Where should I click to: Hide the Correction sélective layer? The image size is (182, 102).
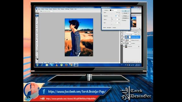pyautogui.click(x=124, y=37)
